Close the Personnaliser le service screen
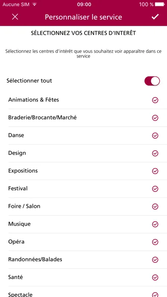The height and width of the screenshot is (297, 167). (15, 17)
